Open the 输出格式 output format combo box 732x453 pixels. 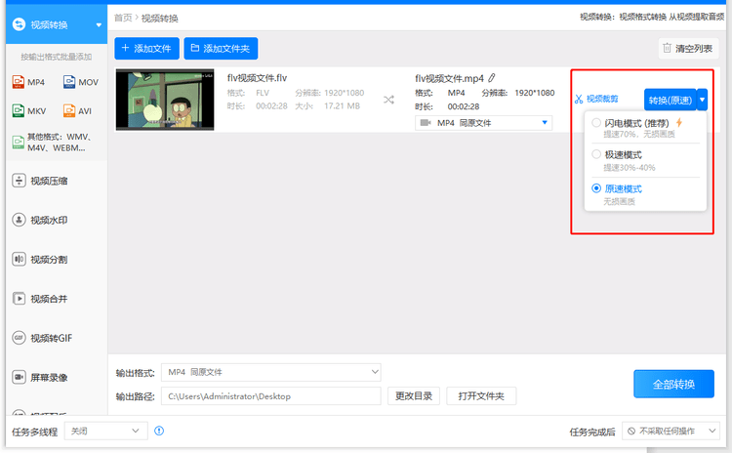(x=270, y=372)
